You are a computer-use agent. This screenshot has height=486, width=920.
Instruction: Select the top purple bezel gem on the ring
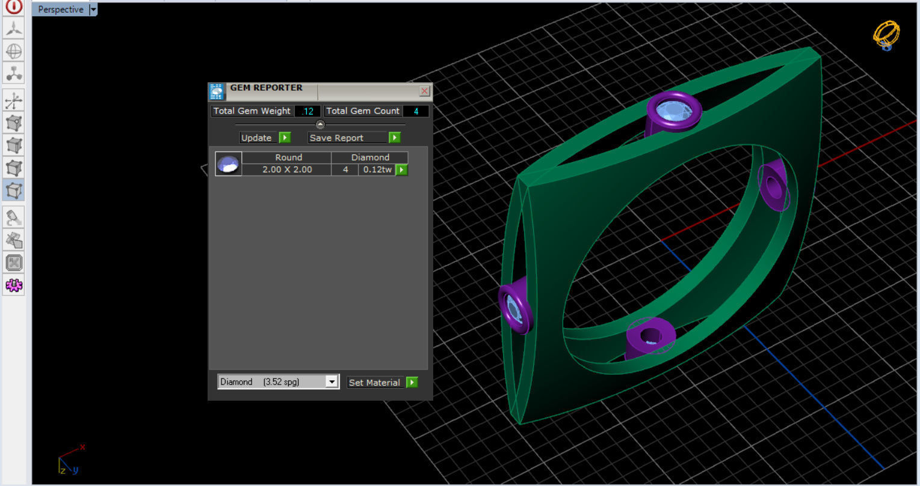(x=673, y=112)
